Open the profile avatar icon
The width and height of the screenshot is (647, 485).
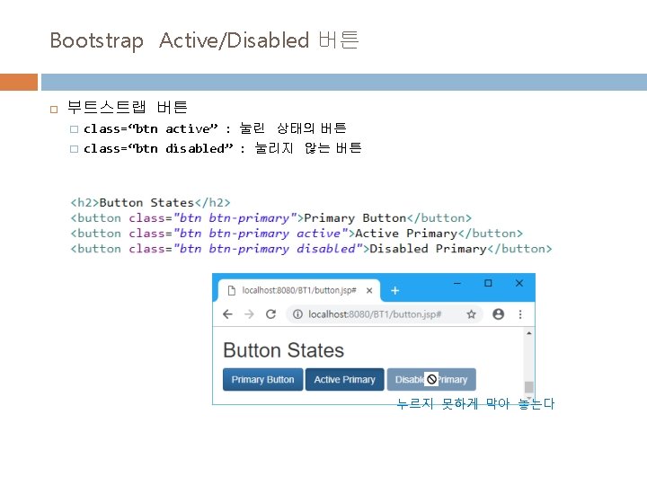[498, 314]
